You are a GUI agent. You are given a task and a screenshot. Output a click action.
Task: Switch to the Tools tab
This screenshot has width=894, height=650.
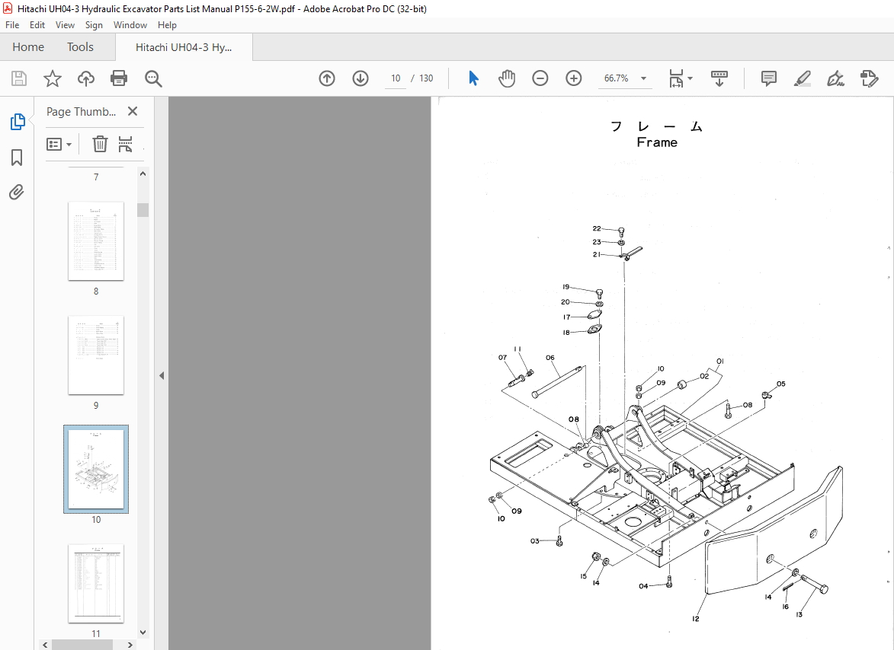pyautogui.click(x=80, y=47)
